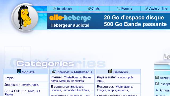Select the Enchères subcategory

click(x=83, y=90)
